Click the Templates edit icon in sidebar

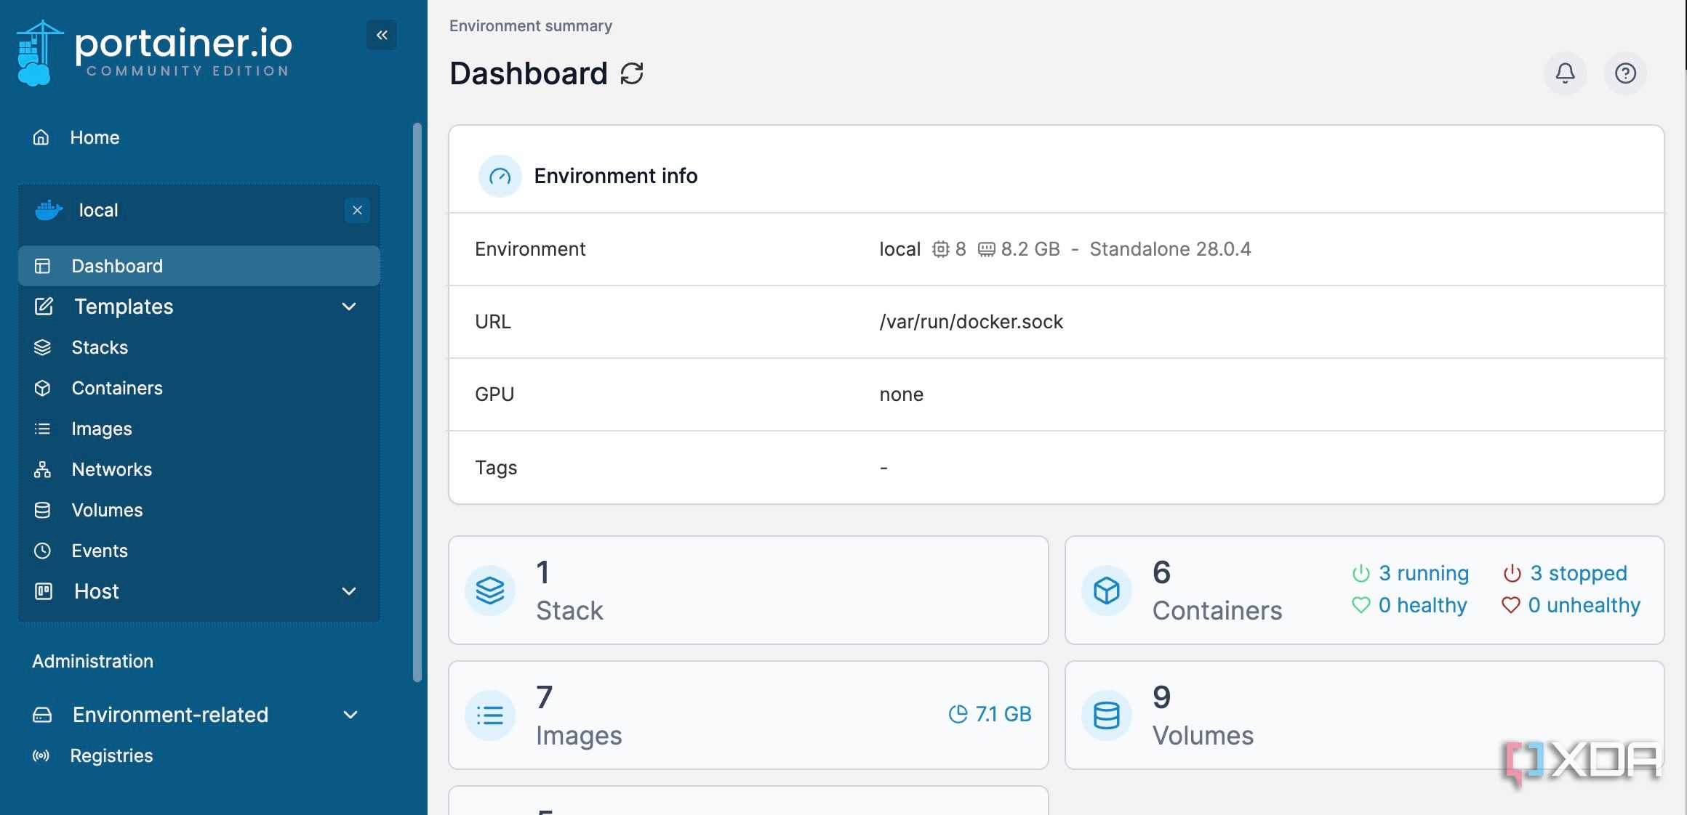click(x=44, y=307)
